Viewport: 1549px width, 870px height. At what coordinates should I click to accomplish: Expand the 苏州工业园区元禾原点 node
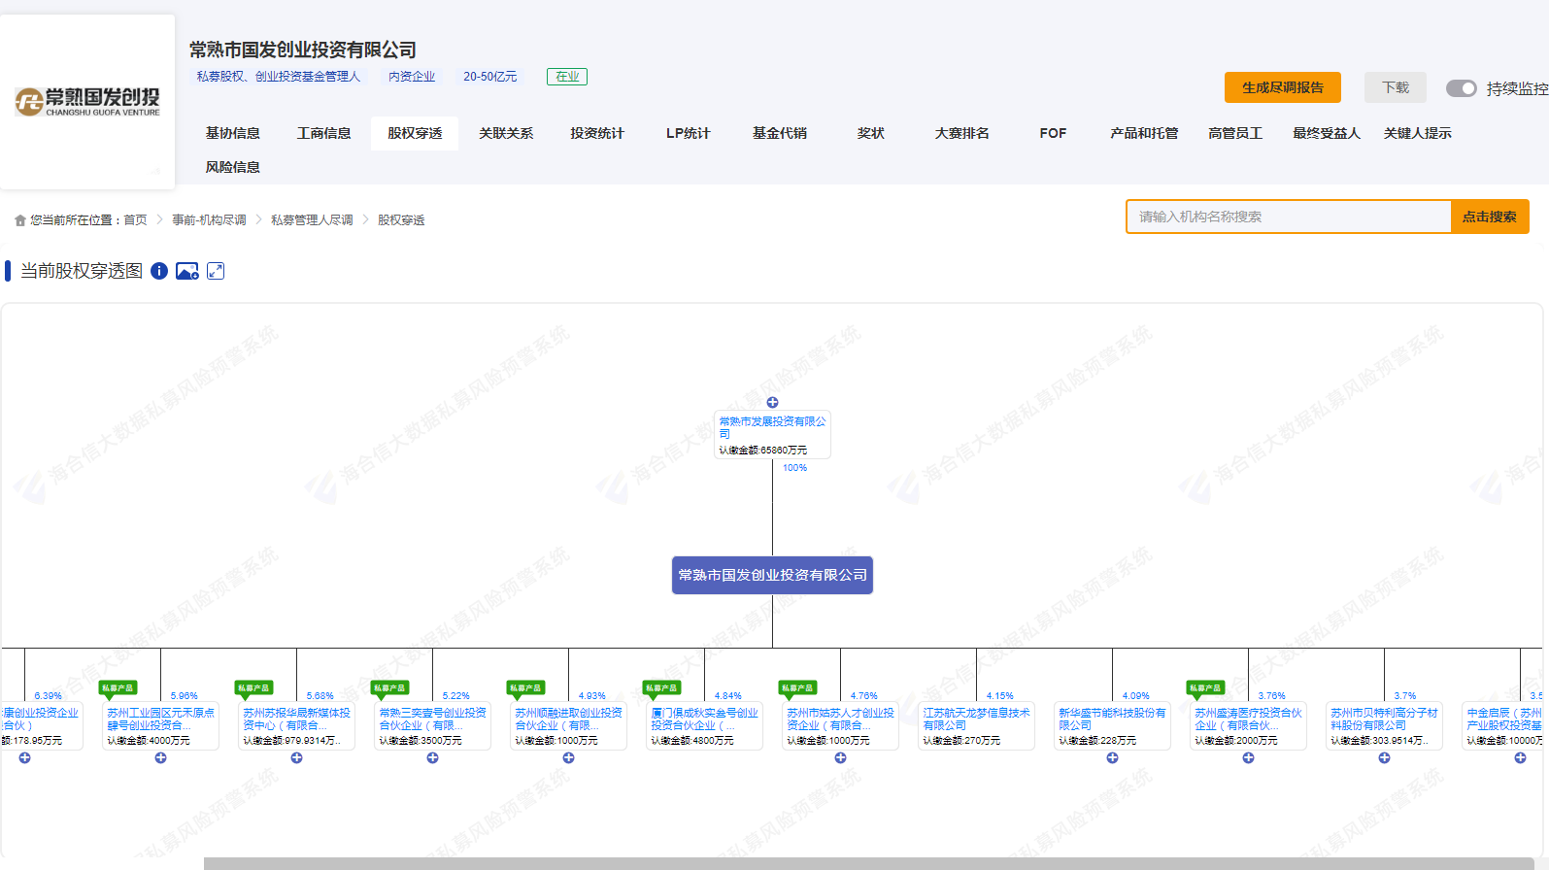(x=161, y=757)
